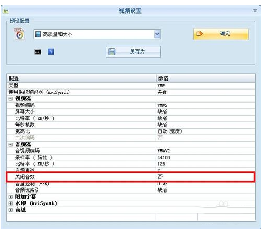Expand the 附加字幕 section
The height and width of the screenshot is (230, 261).
10,197
